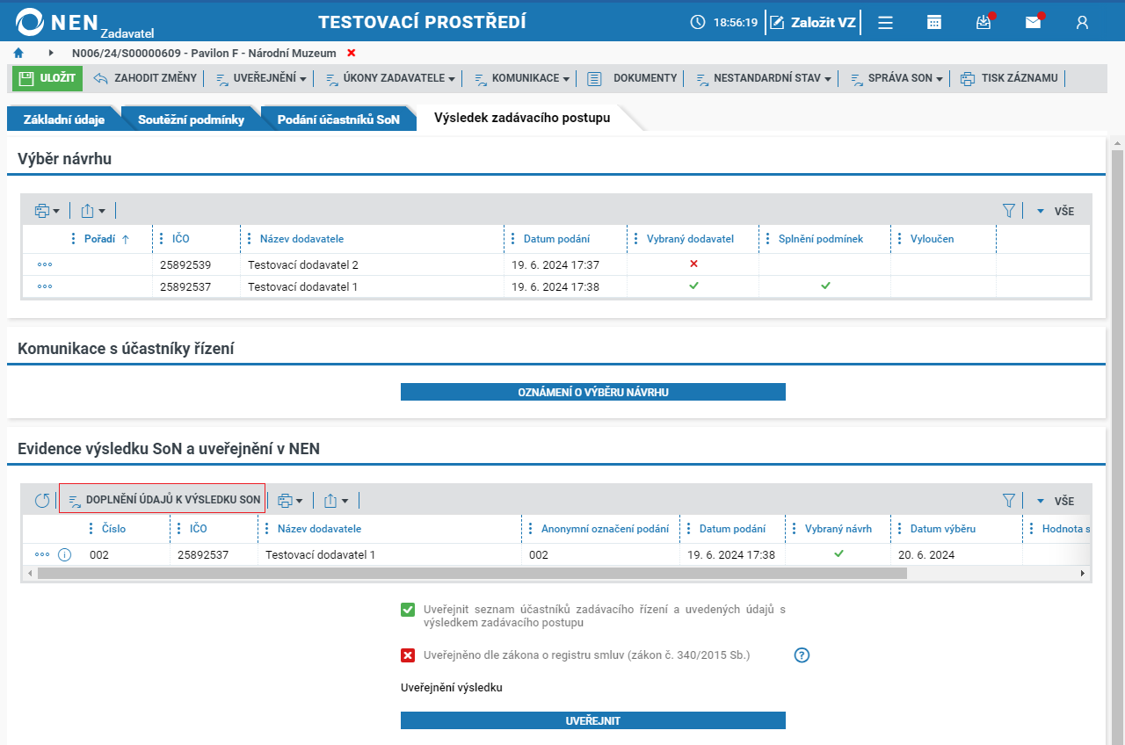Toggle Uveřejněno dle zákona o registru smluv

tap(408, 655)
